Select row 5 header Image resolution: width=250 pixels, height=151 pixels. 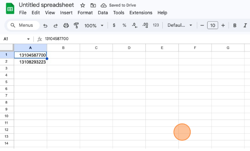tap(7, 82)
